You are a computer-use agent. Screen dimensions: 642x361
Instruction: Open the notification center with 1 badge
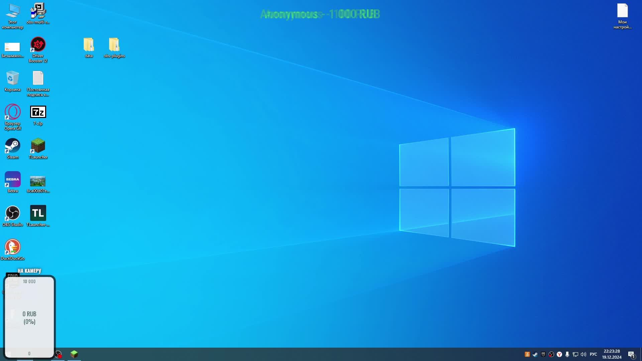pos(631,354)
